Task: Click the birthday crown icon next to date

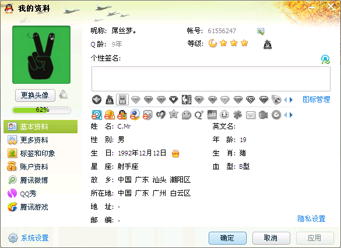Action: [175, 153]
